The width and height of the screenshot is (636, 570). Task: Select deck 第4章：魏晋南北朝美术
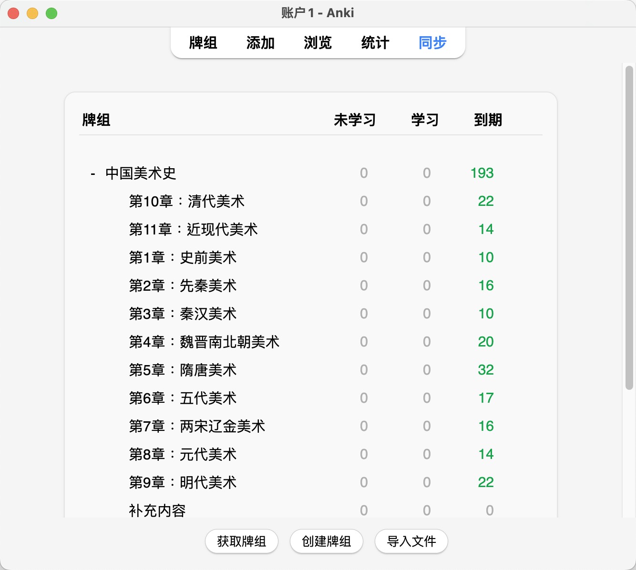pos(204,342)
